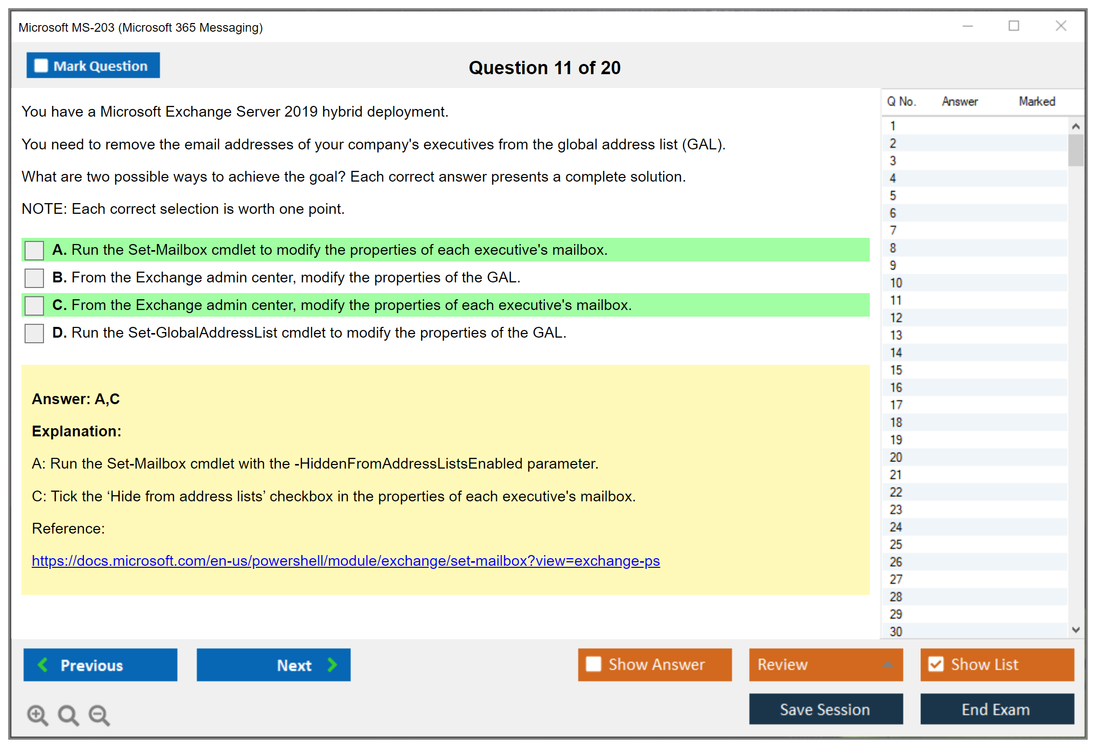Click the reset zoom magnifier icon
Viewport: 1100px width, 752px height.
coord(68,715)
